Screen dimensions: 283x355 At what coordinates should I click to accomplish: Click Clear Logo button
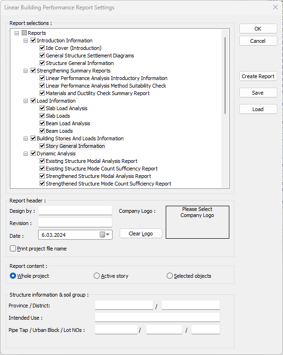point(141,234)
